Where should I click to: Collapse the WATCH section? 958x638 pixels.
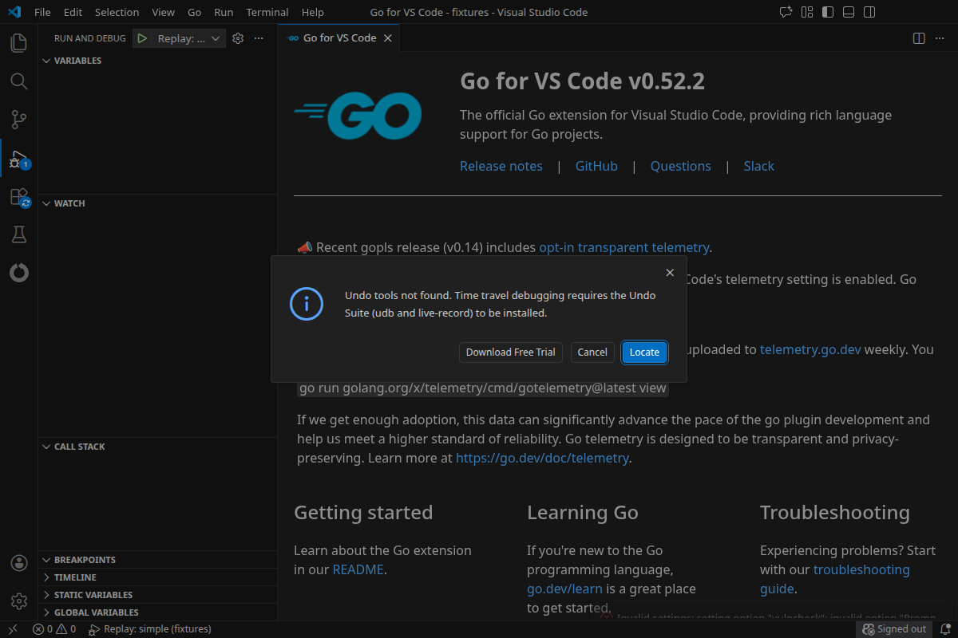pos(158,203)
